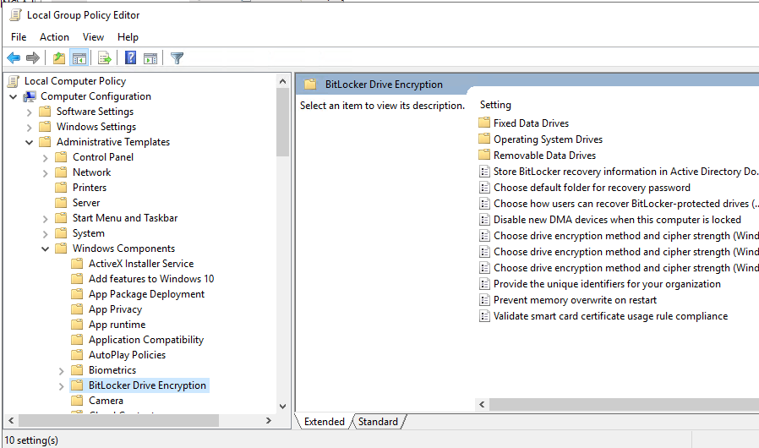The image size is (759, 448).
Task: Click the Export List toolbar icon
Action: coord(105,58)
